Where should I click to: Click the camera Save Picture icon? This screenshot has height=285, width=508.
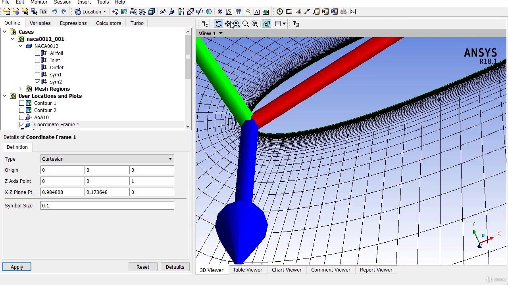pos(43,11)
